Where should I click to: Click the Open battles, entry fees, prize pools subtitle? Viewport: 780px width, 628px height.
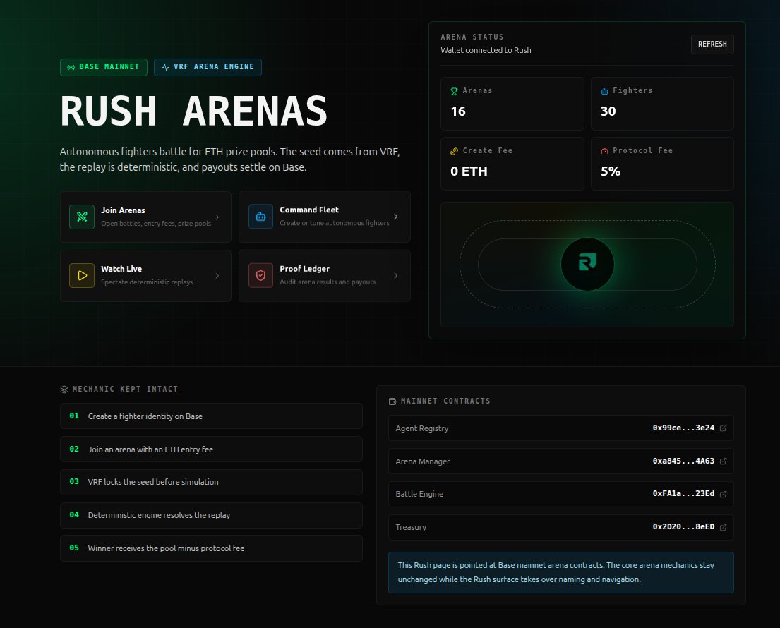pos(156,223)
